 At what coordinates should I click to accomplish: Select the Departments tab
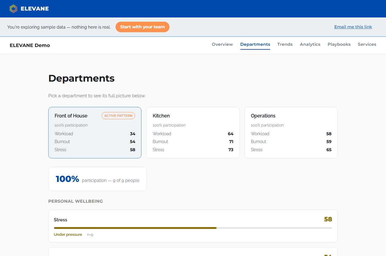255,44
